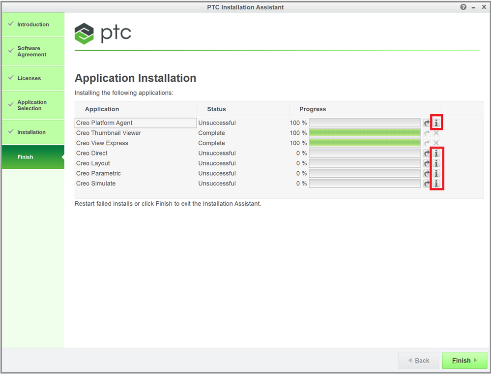Open info icon for Creo Direct
Screen dimensions: 491x374
click(x=436, y=154)
